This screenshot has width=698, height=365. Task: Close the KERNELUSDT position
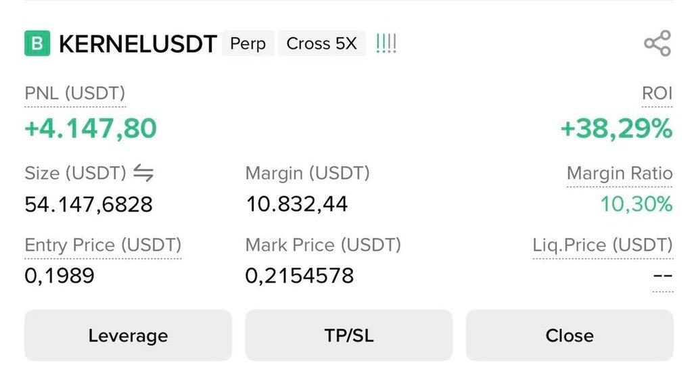569,335
